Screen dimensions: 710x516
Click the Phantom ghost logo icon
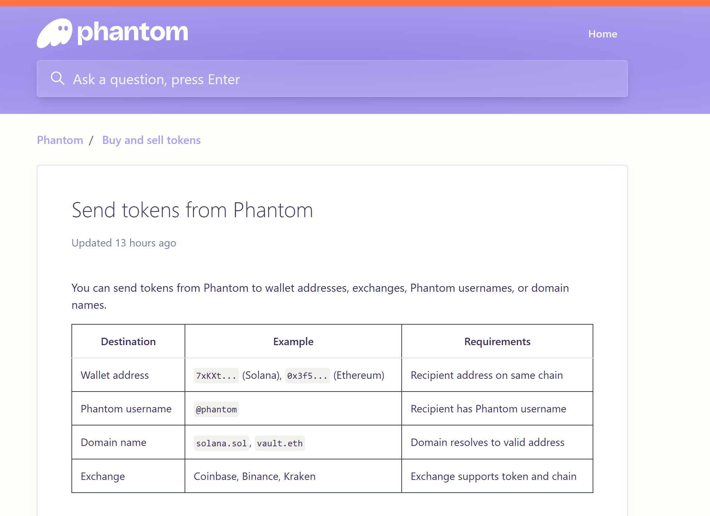click(54, 33)
